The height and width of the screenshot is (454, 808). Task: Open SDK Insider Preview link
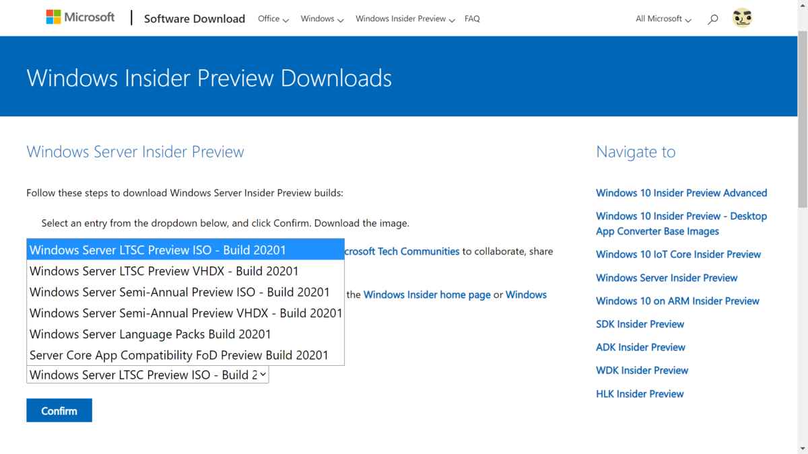(x=640, y=324)
